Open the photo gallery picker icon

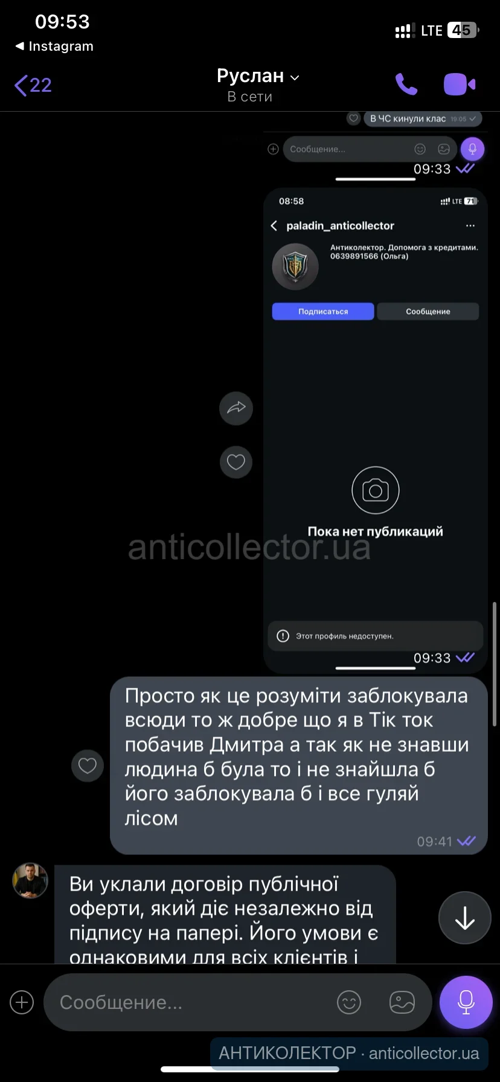point(402,1002)
